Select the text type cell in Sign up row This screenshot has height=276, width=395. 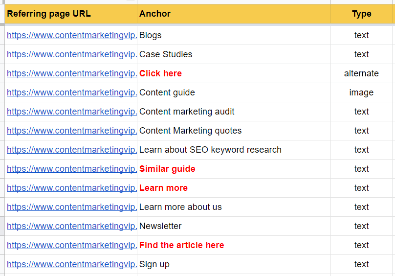361,264
